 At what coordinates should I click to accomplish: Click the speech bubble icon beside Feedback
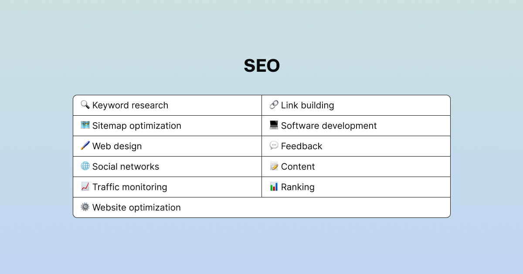pos(274,146)
